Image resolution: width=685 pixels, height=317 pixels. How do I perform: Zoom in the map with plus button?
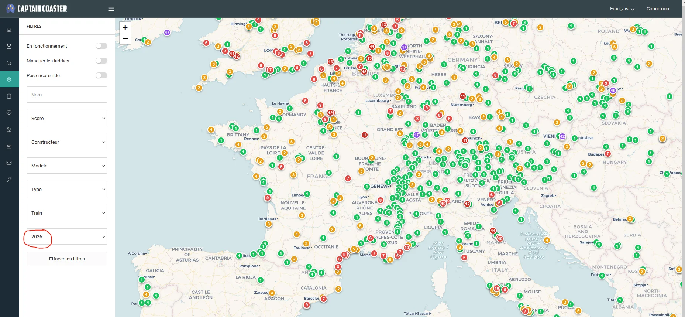click(125, 27)
